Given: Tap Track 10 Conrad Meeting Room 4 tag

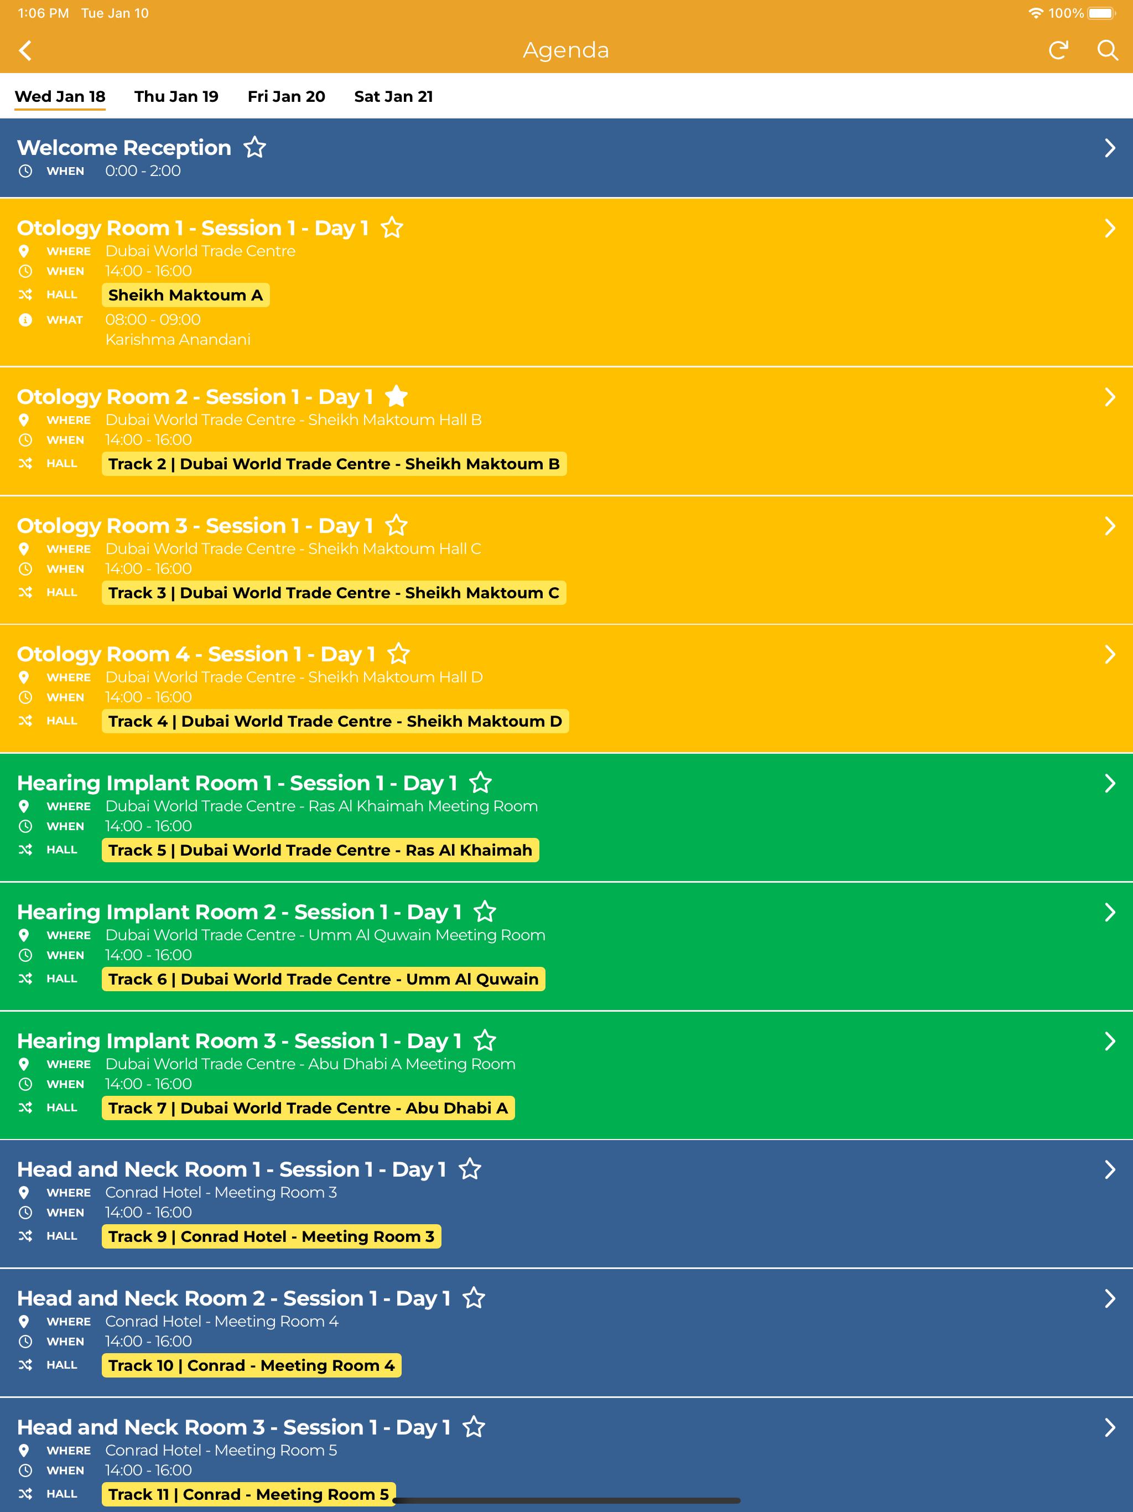Looking at the screenshot, I should (x=252, y=1365).
